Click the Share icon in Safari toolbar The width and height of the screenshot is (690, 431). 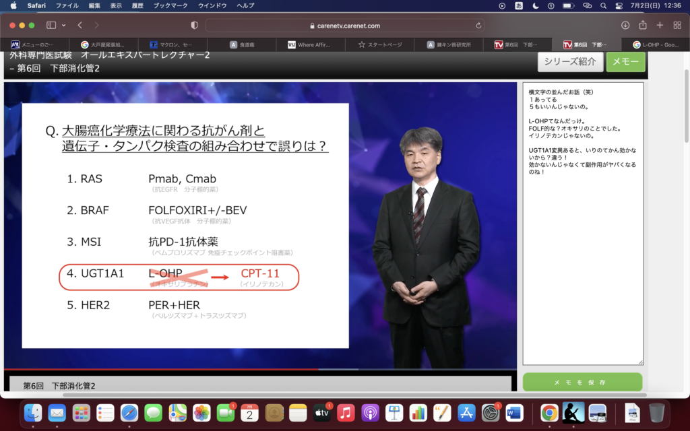(x=643, y=25)
